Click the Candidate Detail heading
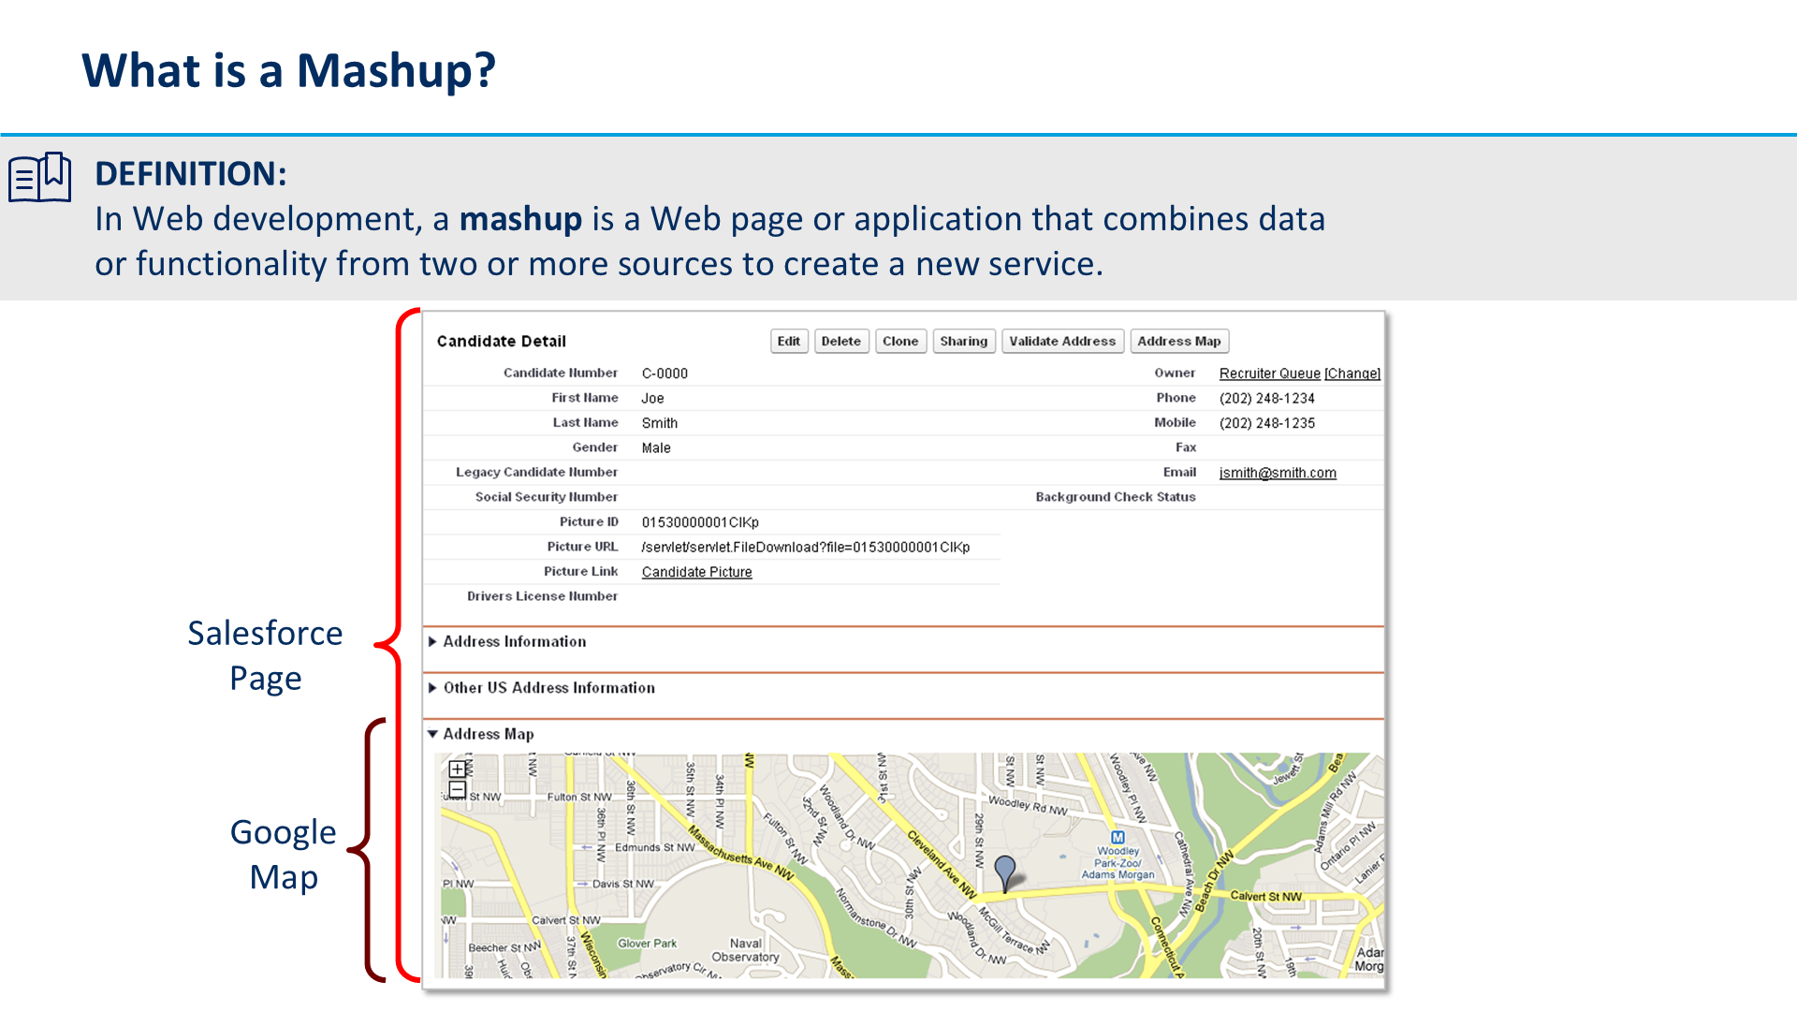The image size is (1797, 1011). click(502, 342)
